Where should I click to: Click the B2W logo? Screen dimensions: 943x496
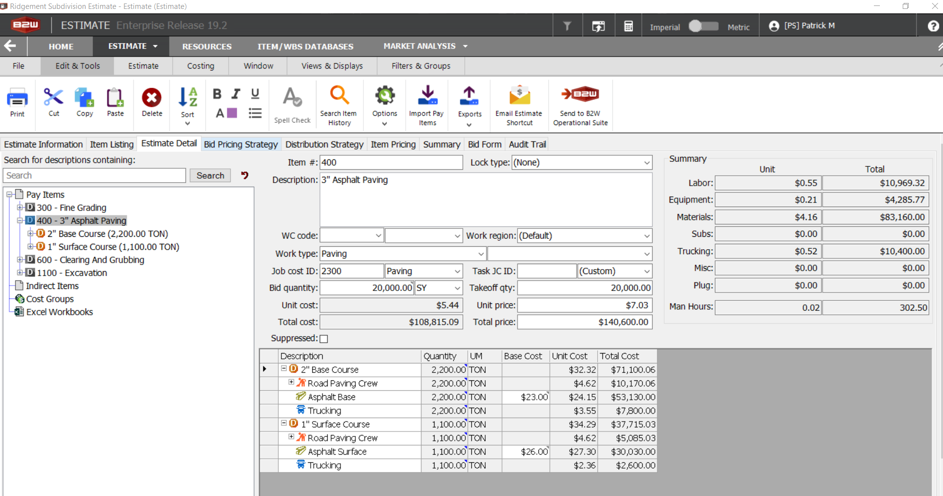(x=25, y=24)
